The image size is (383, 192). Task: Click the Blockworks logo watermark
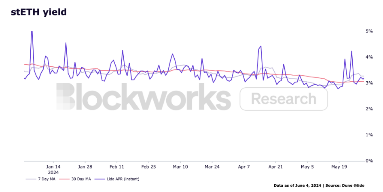(x=144, y=97)
